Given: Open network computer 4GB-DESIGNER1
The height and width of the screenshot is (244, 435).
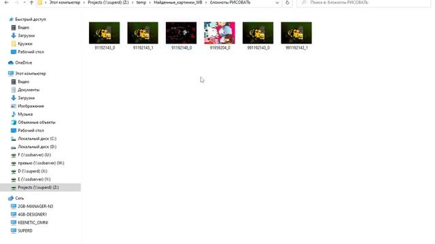Looking at the screenshot, I should (32, 214).
